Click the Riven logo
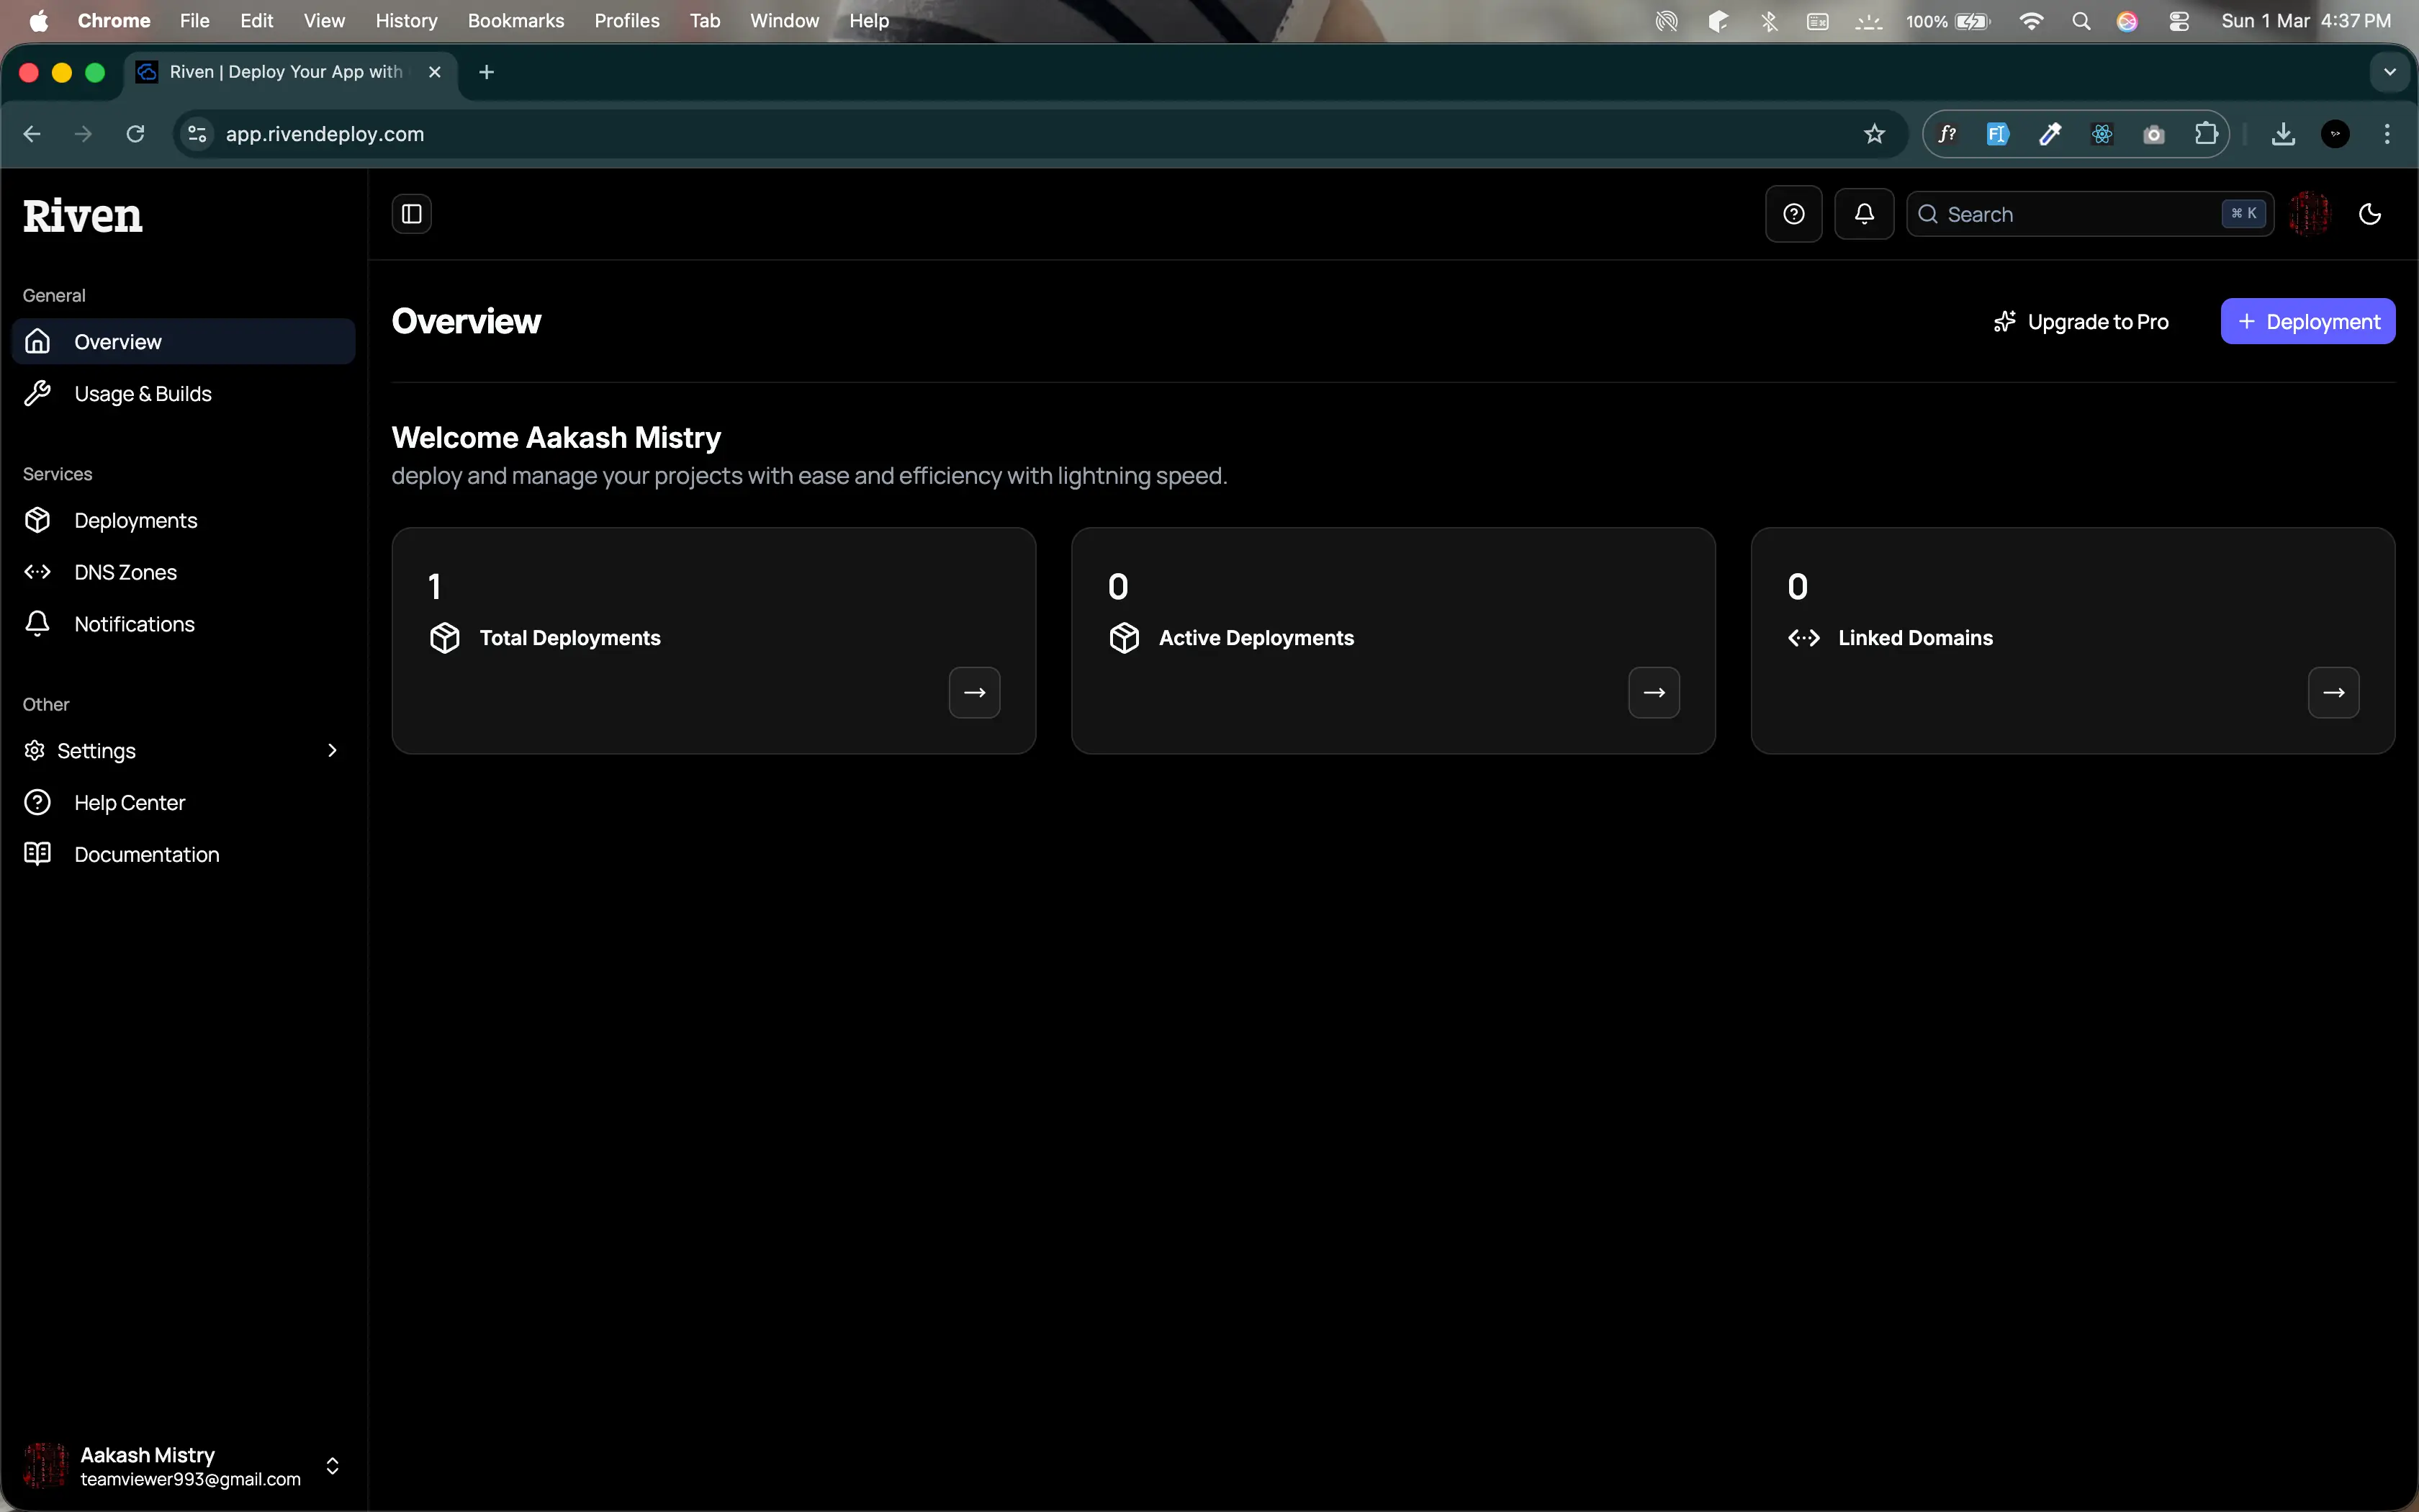Viewport: 2419px width, 1512px height. pos(82,213)
